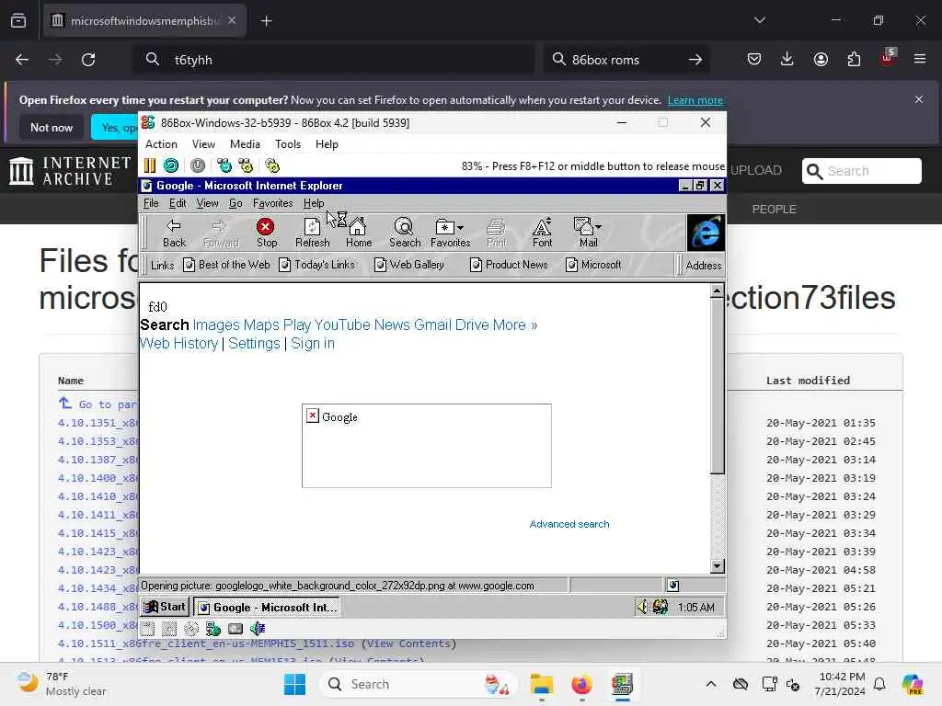Click the Home button in Internet Explorer
The width and height of the screenshot is (942, 706).
pyautogui.click(x=359, y=233)
